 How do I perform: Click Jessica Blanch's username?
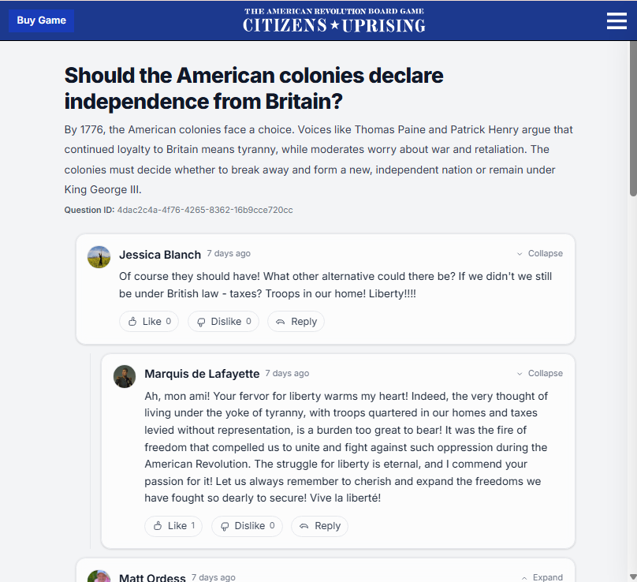(160, 255)
